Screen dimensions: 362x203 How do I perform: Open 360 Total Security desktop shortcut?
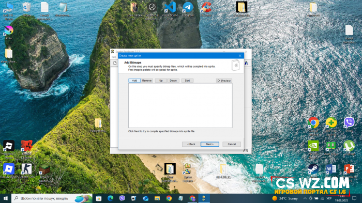tap(331, 127)
